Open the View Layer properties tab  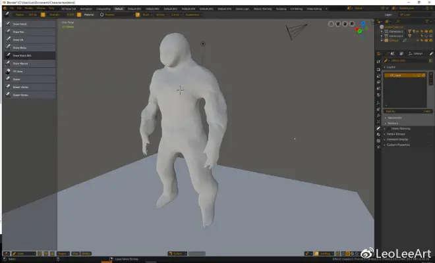378,82
